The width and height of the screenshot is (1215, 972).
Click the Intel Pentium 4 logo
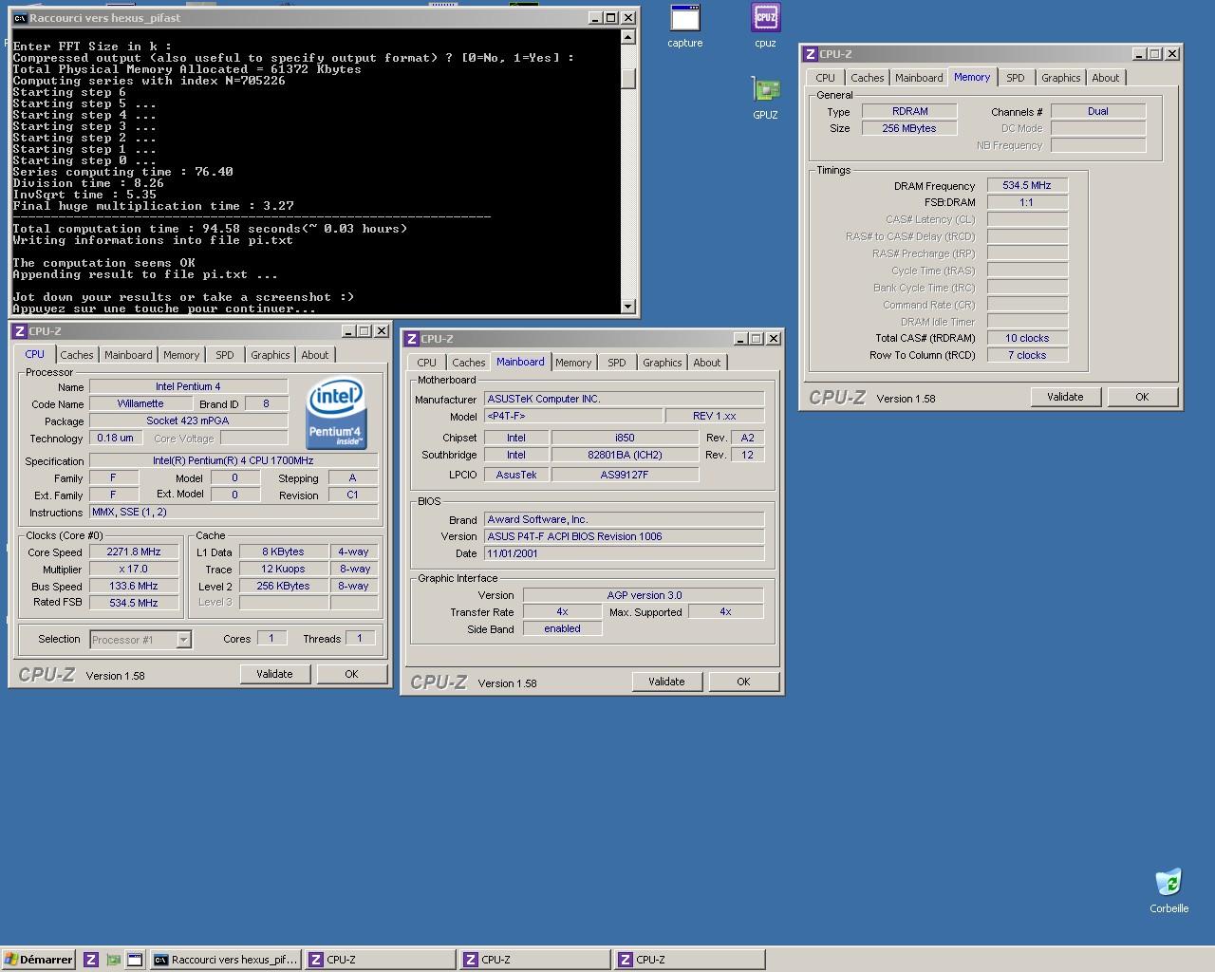pyautogui.click(x=336, y=413)
